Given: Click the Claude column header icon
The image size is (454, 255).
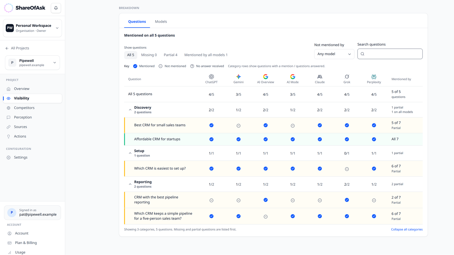Looking at the screenshot, I should pyautogui.click(x=320, y=76).
